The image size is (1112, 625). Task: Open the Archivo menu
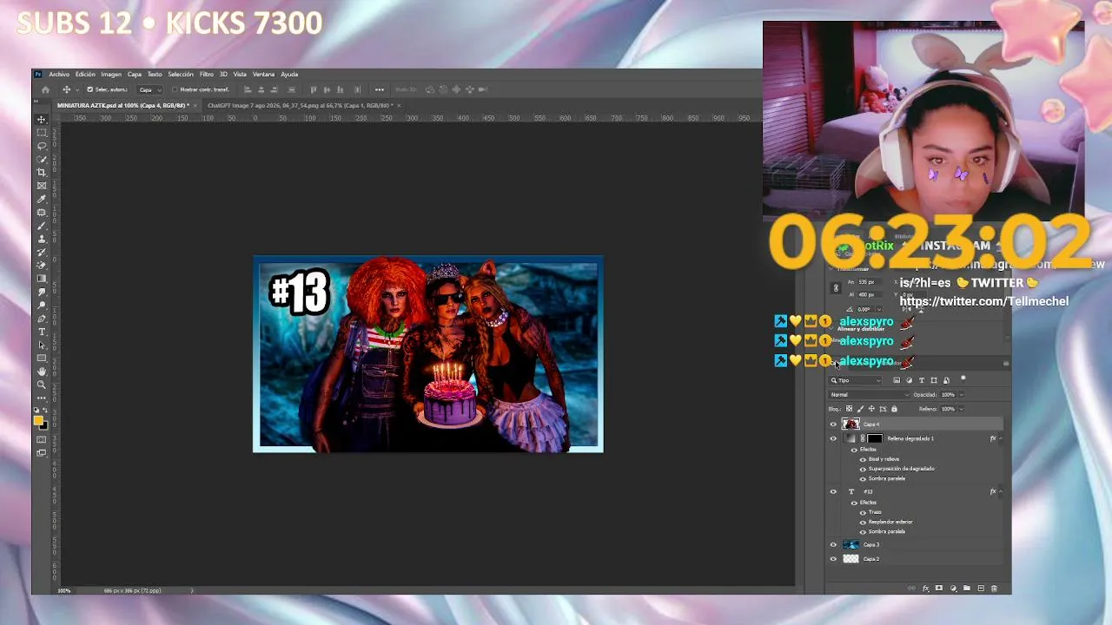pos(59,74)
